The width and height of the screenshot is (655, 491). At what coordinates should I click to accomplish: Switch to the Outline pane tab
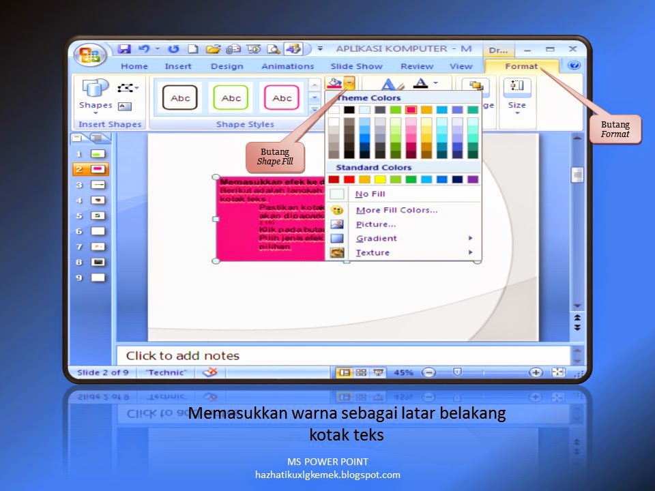click(97, 138)
